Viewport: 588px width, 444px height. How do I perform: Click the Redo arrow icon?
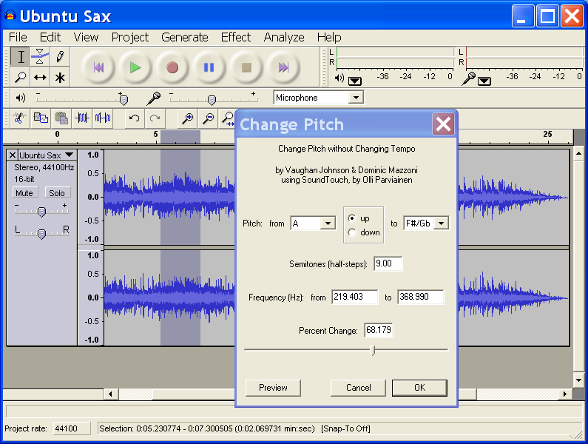click(x=155, y=118)
